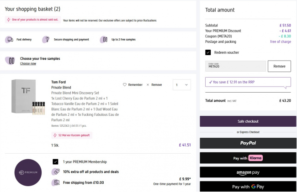The image size is (297, 192).
Task: Toggle the 1 year PREMIUM Membership checkbox
Action: tap(55, 161)
